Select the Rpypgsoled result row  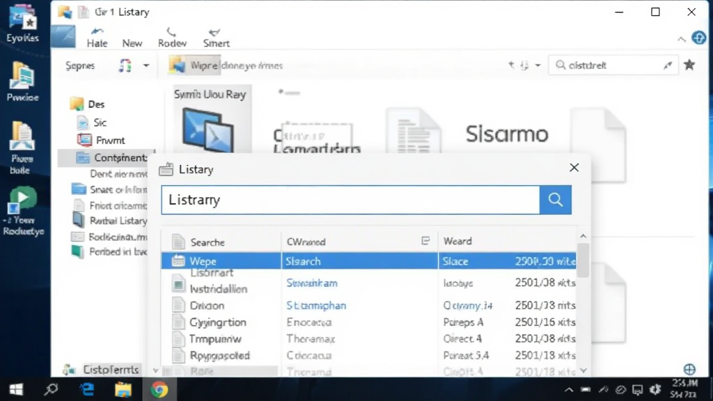click(x=369, y=355)
